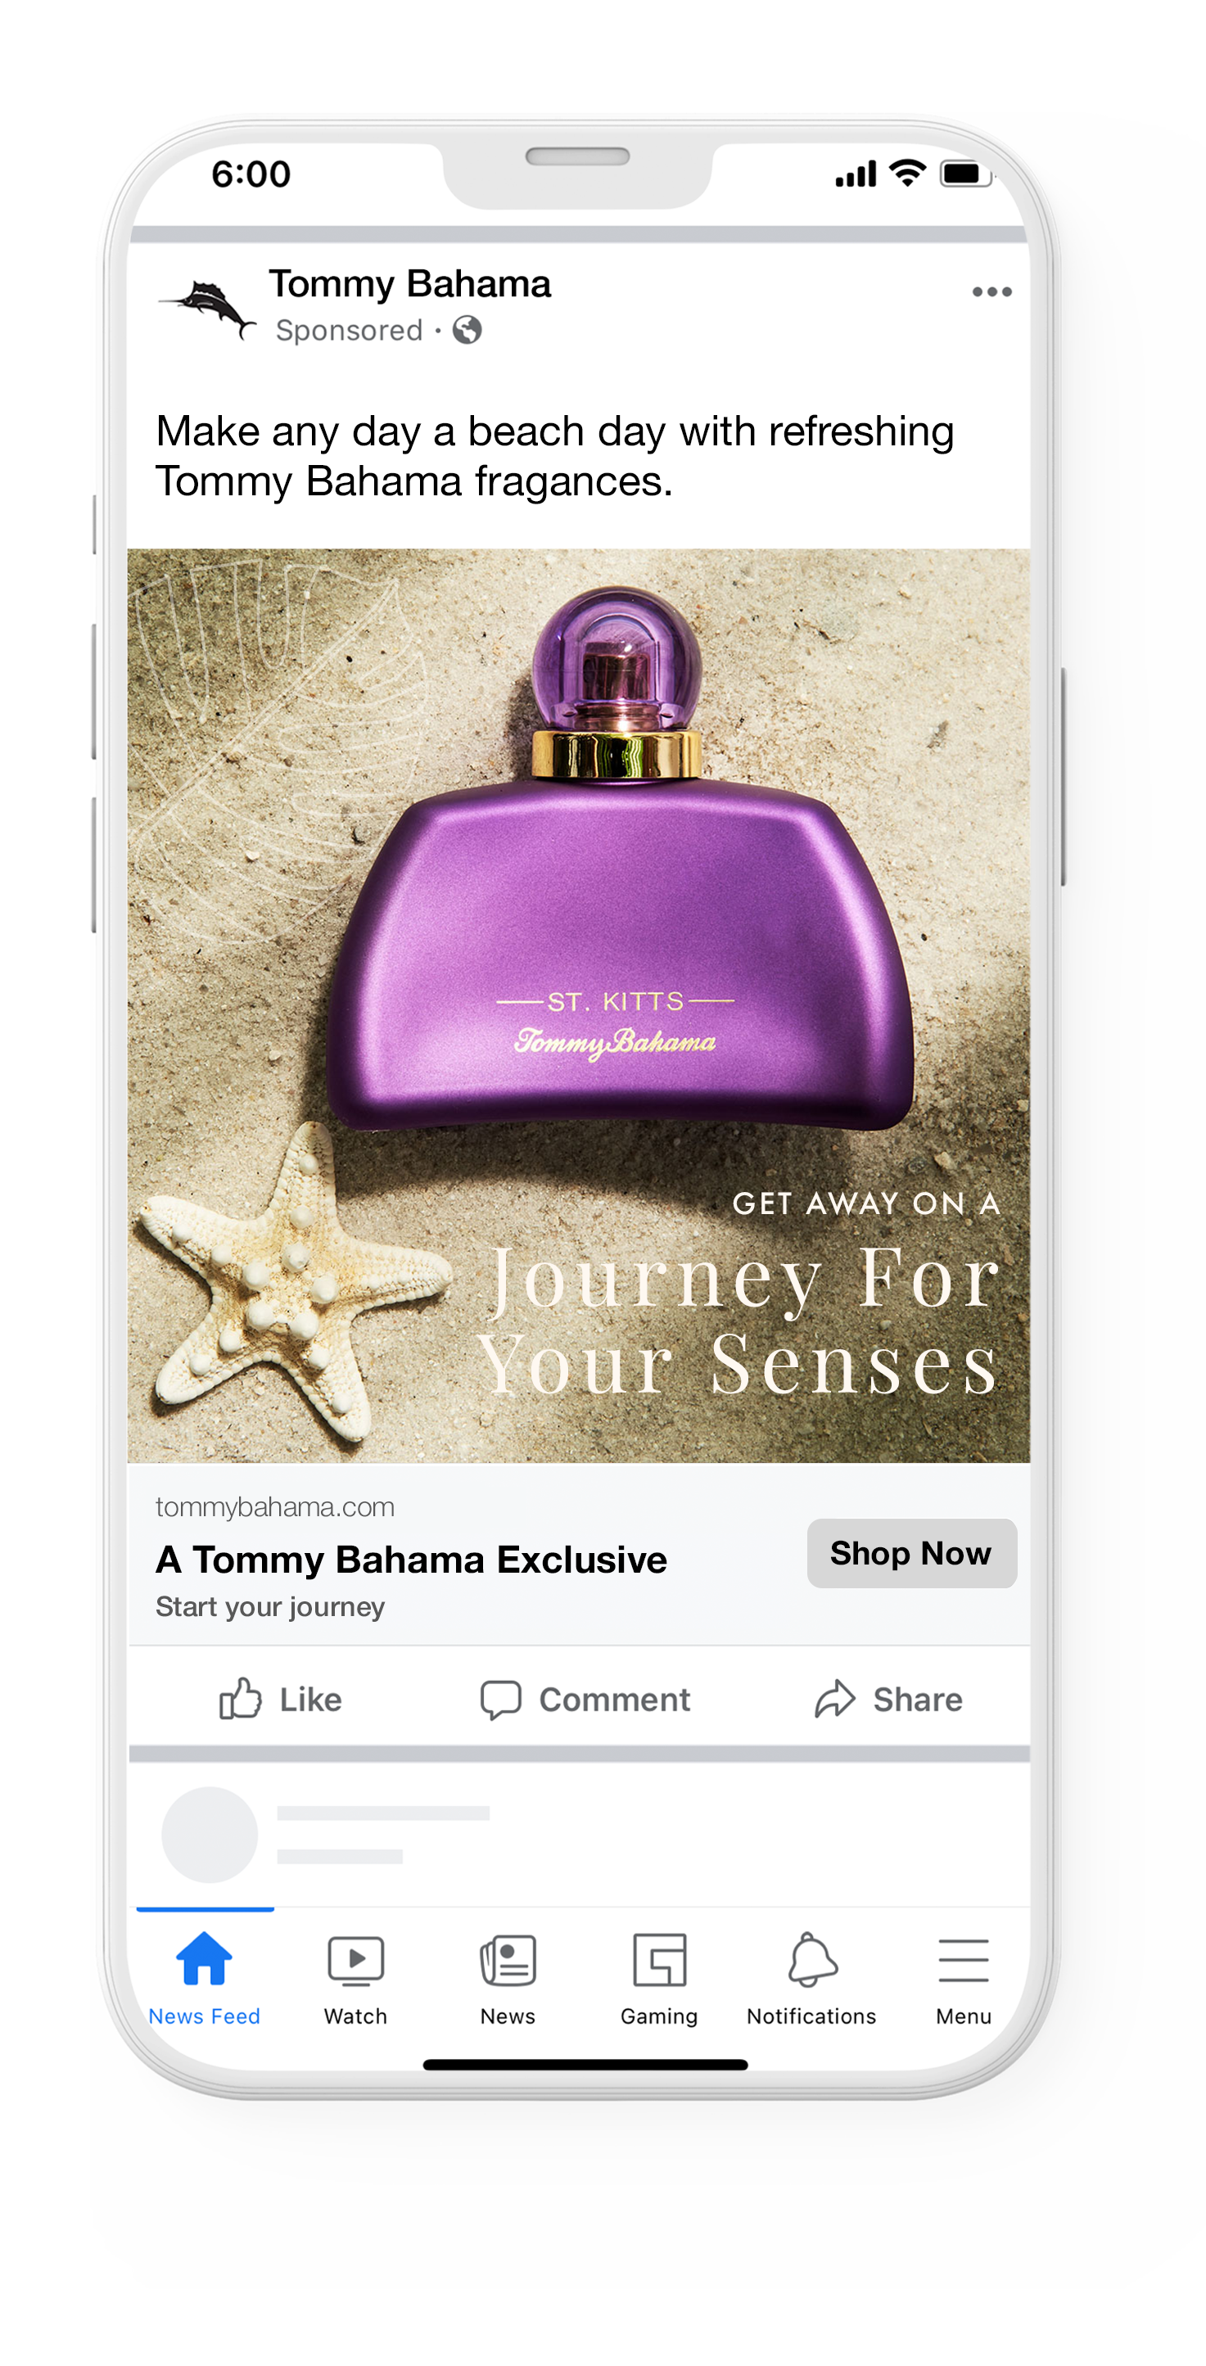This screenshot has width=1206, height=2366.
Task: Tap the St. Kitts perfume ad image
Action: [579, 1005]
